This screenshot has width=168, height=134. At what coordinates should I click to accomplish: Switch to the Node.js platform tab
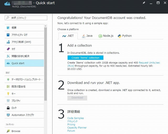click(106, 36)
